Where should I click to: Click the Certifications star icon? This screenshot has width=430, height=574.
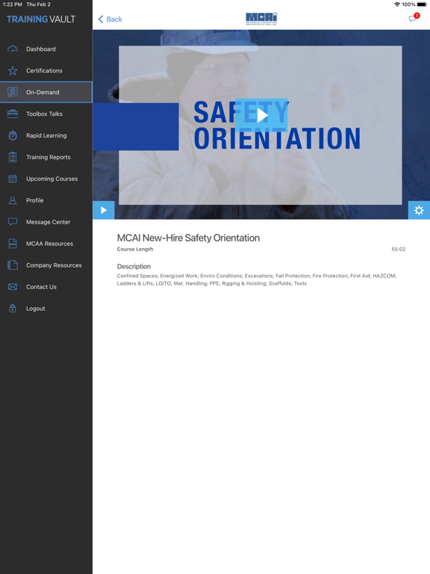[x=13, y=71]
